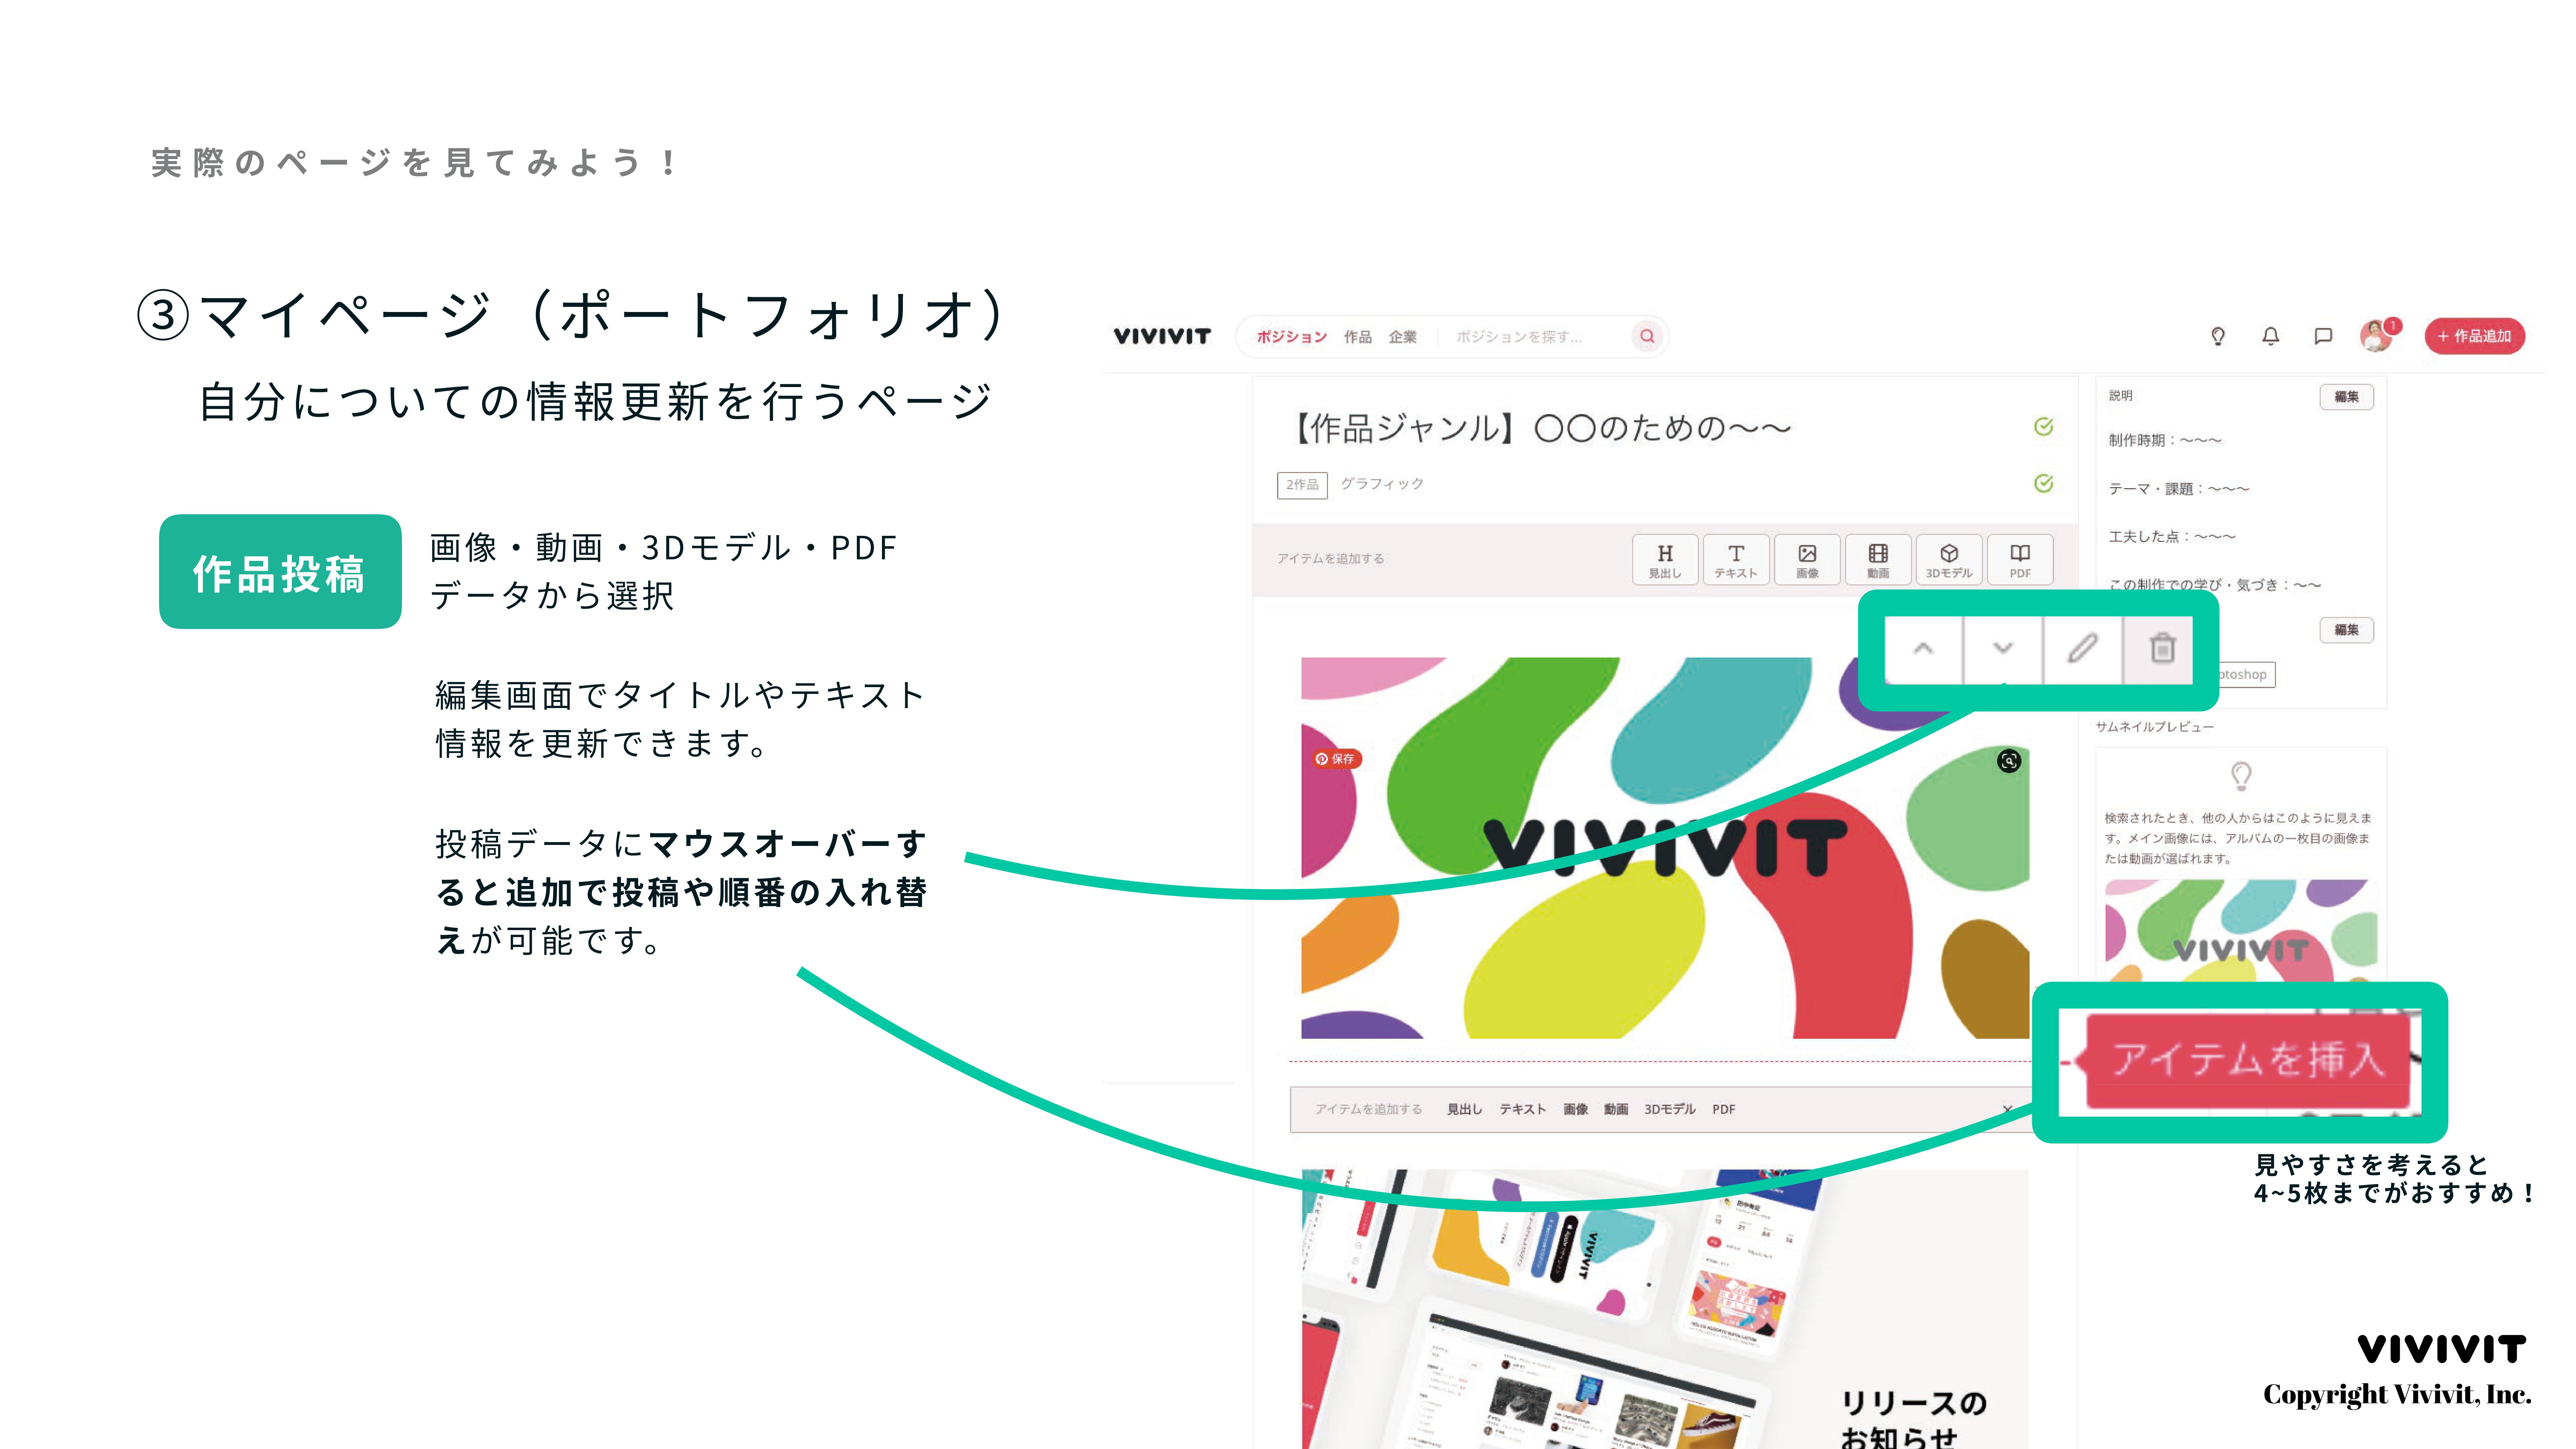Open the messages chat icon
2576x1449 pixels.
tap(2323, 336)
